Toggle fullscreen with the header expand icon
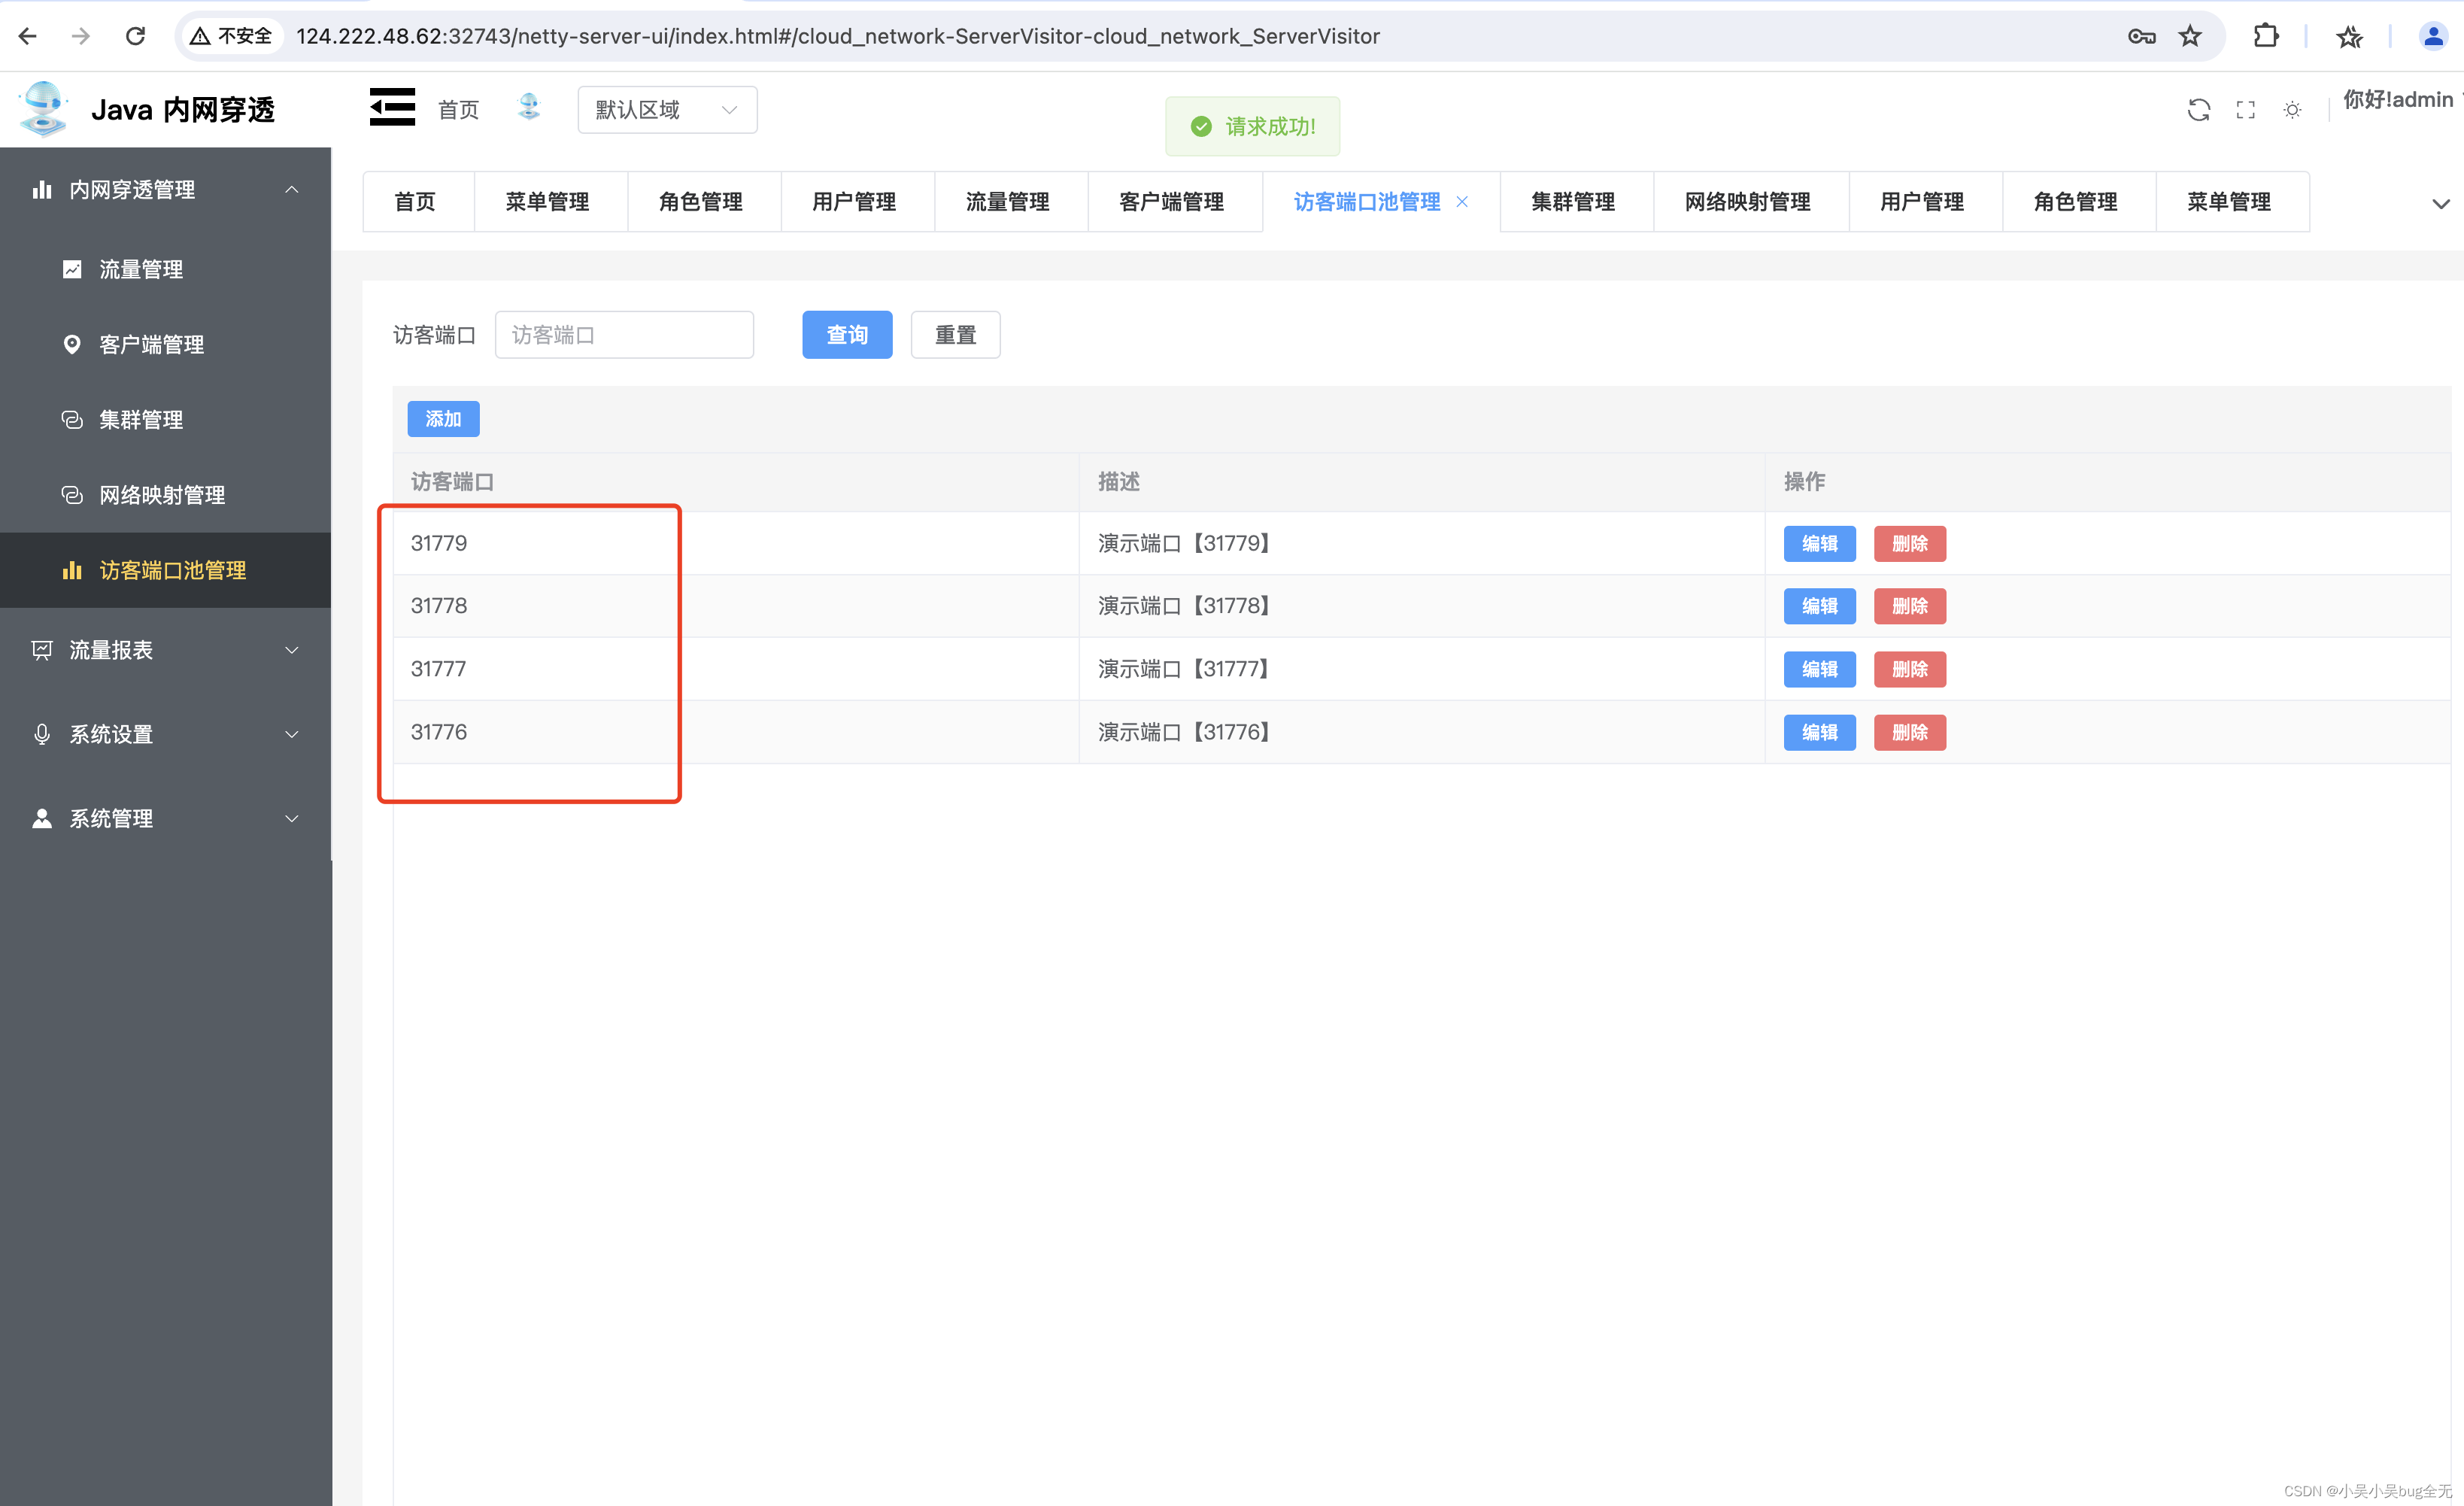Screen dimensions: 2464x1506 tap(2246, 109)
